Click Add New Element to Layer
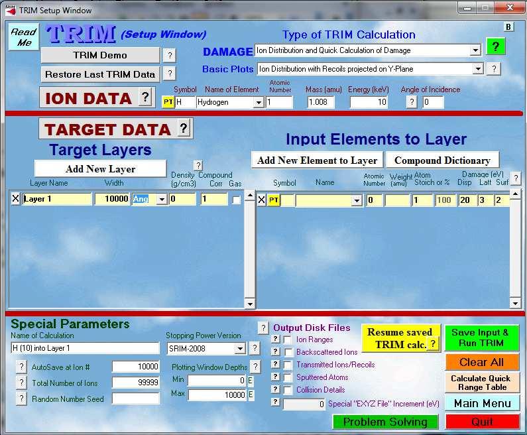This screenshot has width=527, height=435. pyautogui.click(x=317, y=160)
